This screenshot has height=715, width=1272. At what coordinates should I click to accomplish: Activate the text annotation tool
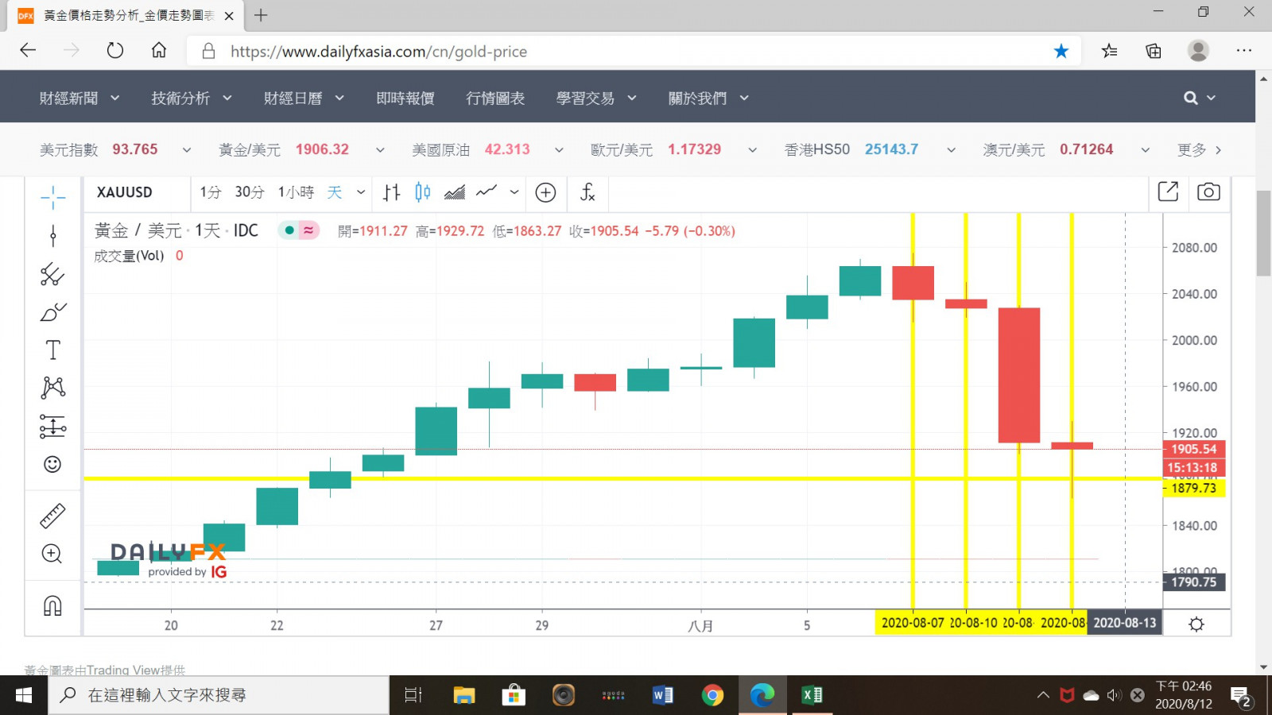[52, 350]
